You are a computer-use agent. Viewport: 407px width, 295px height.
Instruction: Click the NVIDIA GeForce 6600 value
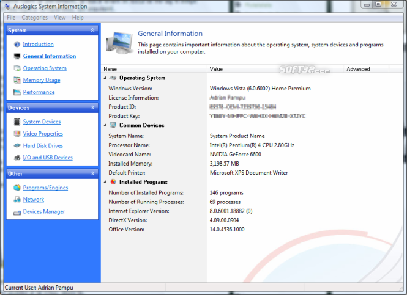click(x=236, y=155)
